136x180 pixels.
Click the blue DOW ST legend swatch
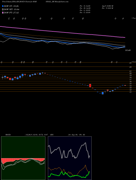[x=3, y=6]
